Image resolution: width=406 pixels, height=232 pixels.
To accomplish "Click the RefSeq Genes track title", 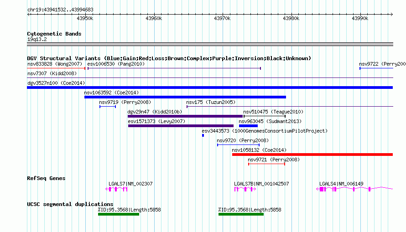I will pos(46,178).
